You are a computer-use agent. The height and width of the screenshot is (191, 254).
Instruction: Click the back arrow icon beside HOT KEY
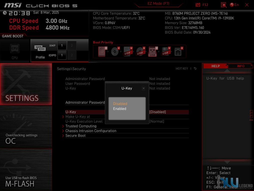(195, 69)
